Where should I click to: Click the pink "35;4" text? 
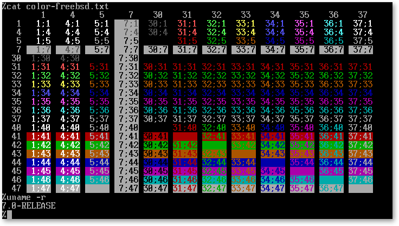point(304,33)
